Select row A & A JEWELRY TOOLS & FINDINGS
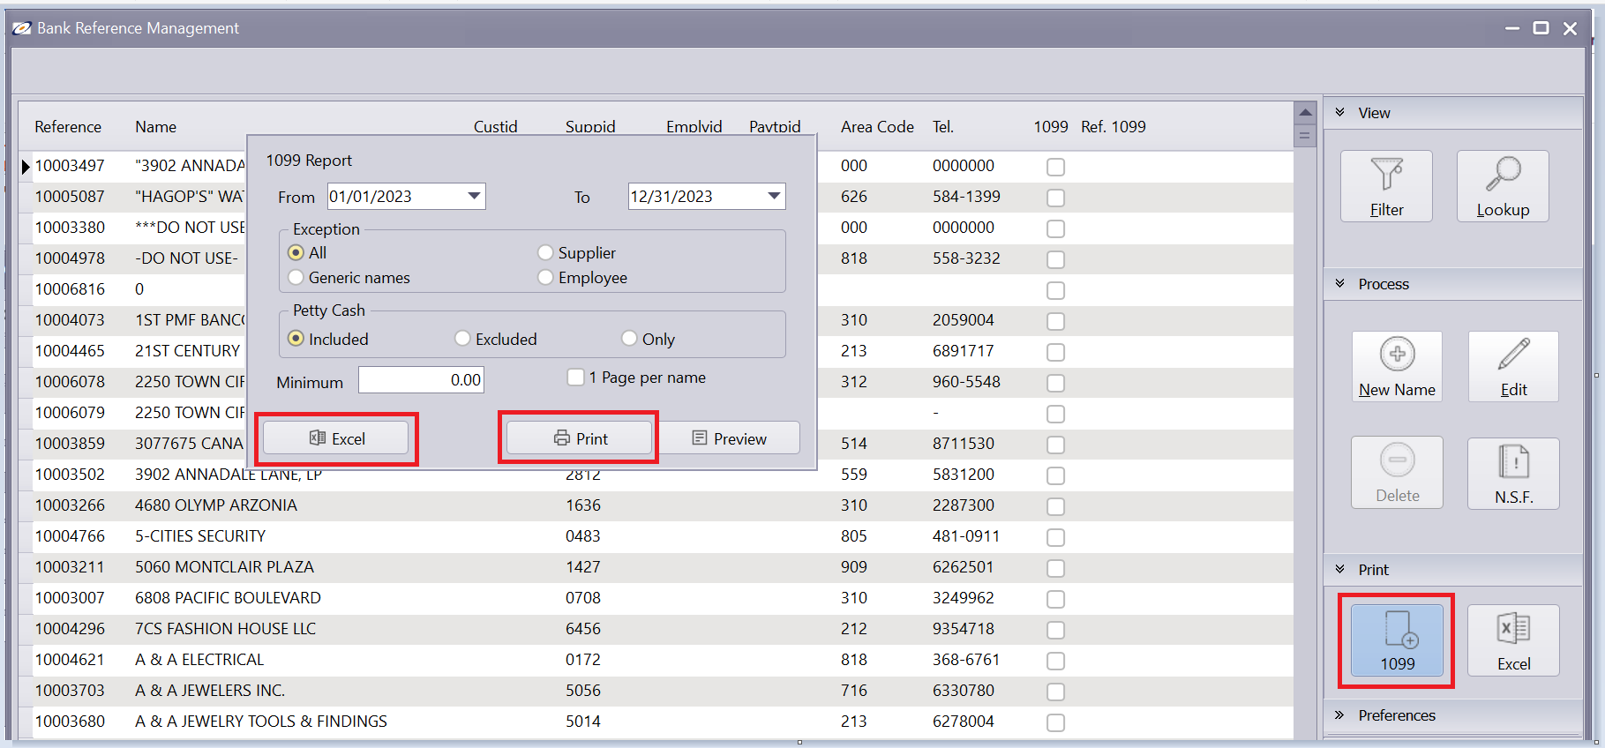 tap(656, 722)
